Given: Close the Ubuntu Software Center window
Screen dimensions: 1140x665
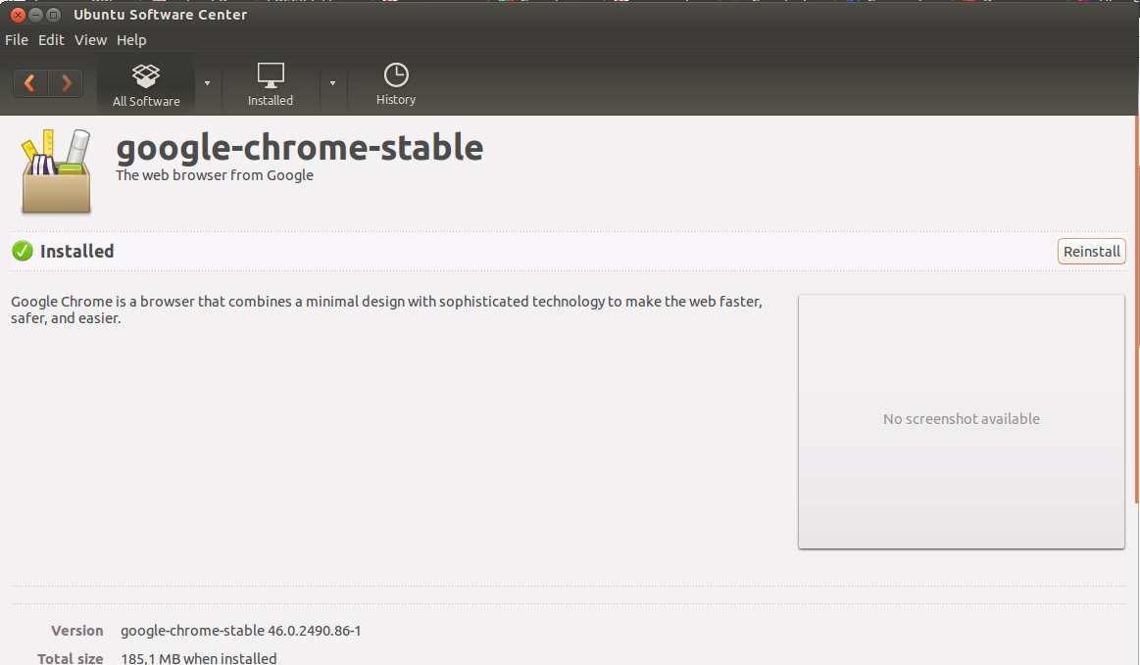Looking at the screenshot, I should click(x=19, y=15).
